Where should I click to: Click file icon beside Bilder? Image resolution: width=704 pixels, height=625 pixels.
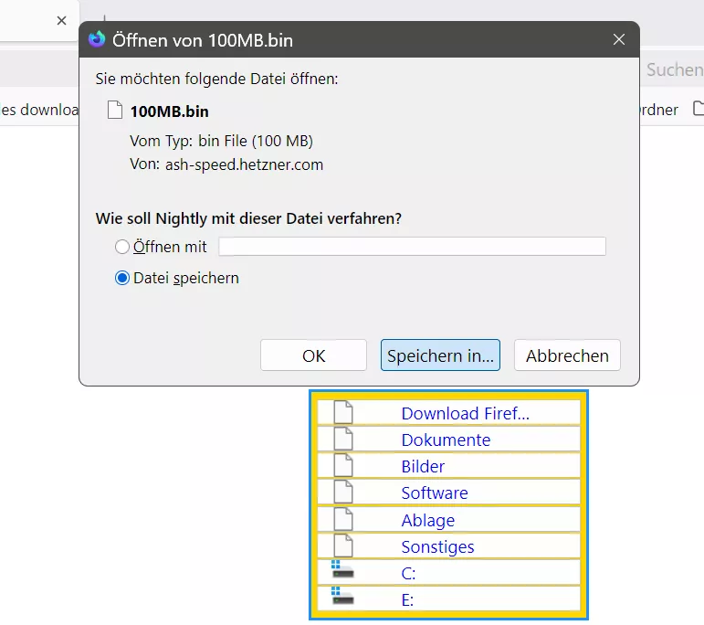(x=343, y=465)
